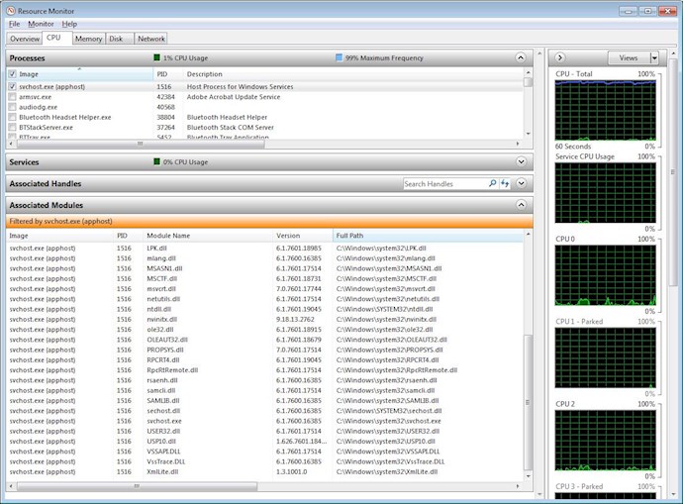Click the Bluetooth Stack COM Server description
Viewport: 683px width, 504px height.
click(x=231, y=127)
